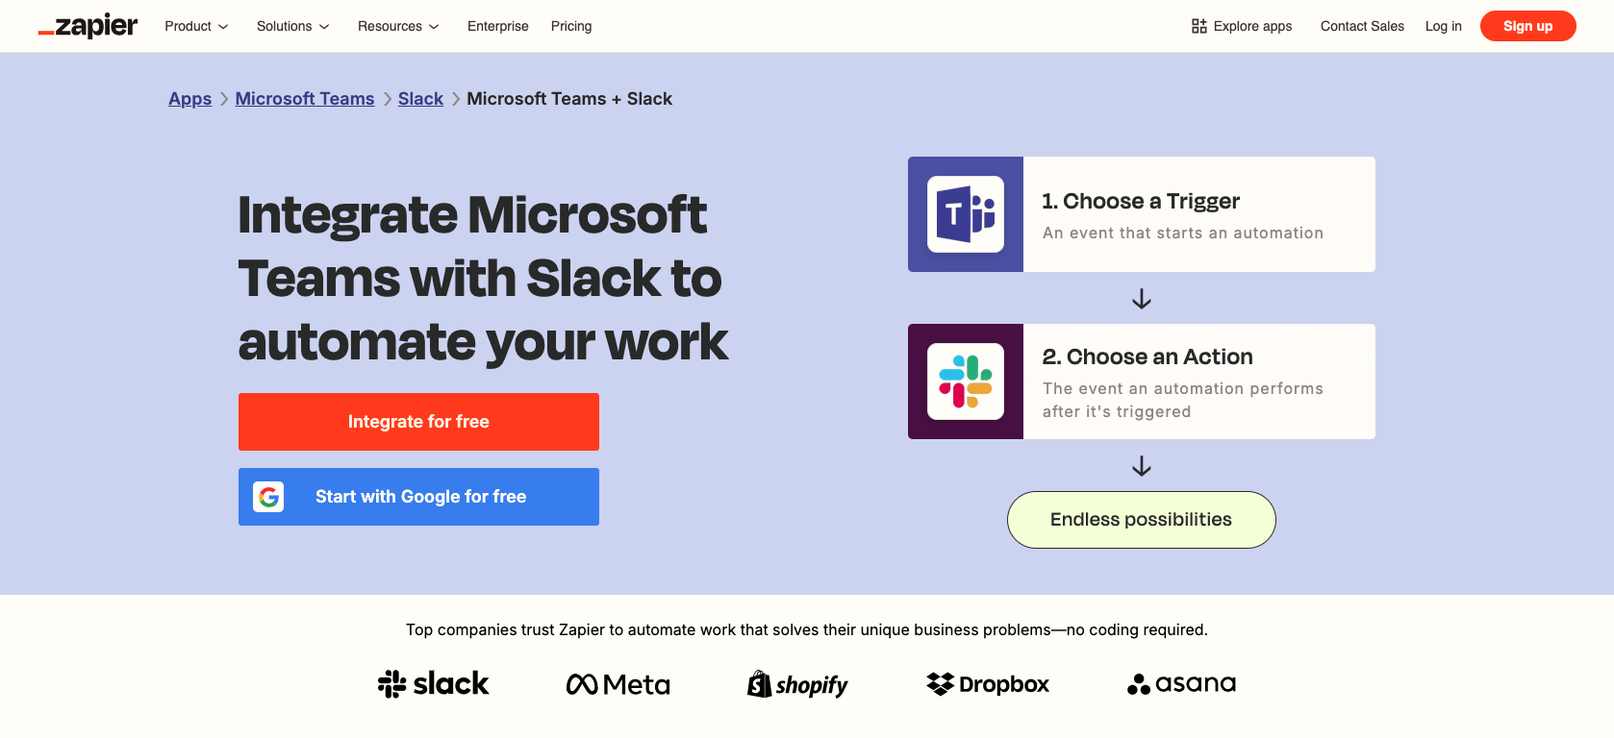Click the Zapier logo in header

[88, 26]
